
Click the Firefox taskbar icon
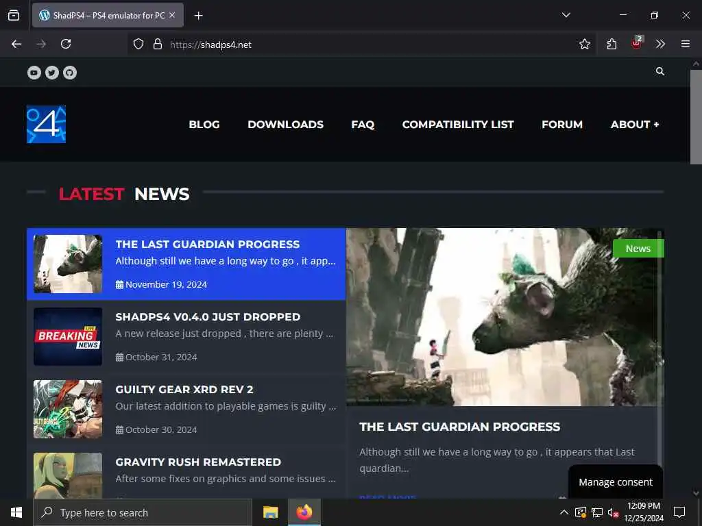click(304, 512)
